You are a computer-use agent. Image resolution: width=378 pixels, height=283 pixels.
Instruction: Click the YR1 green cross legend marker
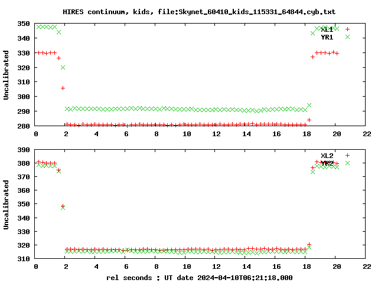click(x=347, y=37)
